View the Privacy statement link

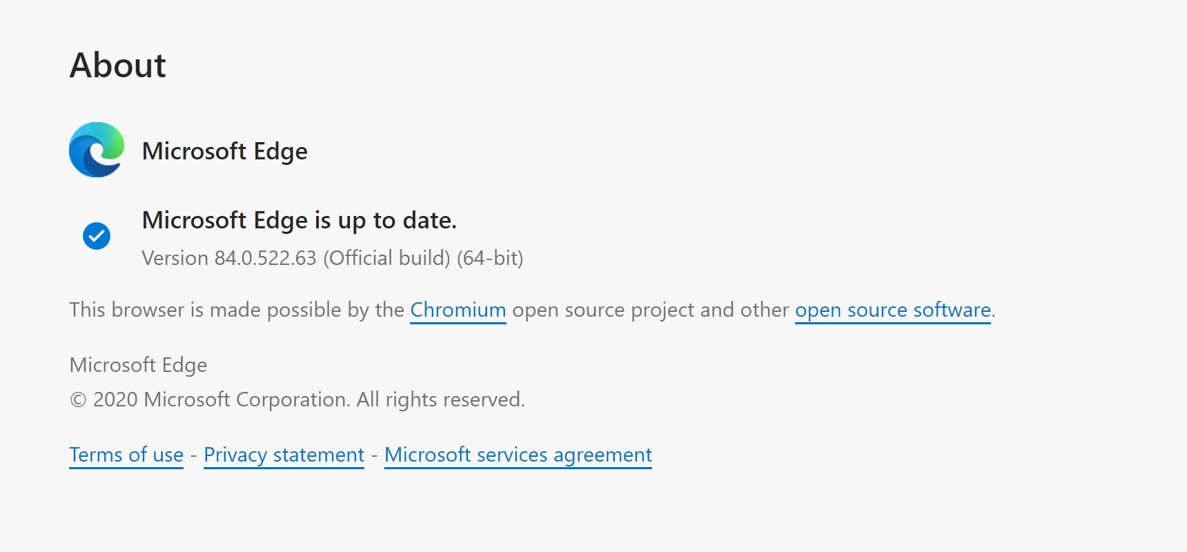pos(284,455)
